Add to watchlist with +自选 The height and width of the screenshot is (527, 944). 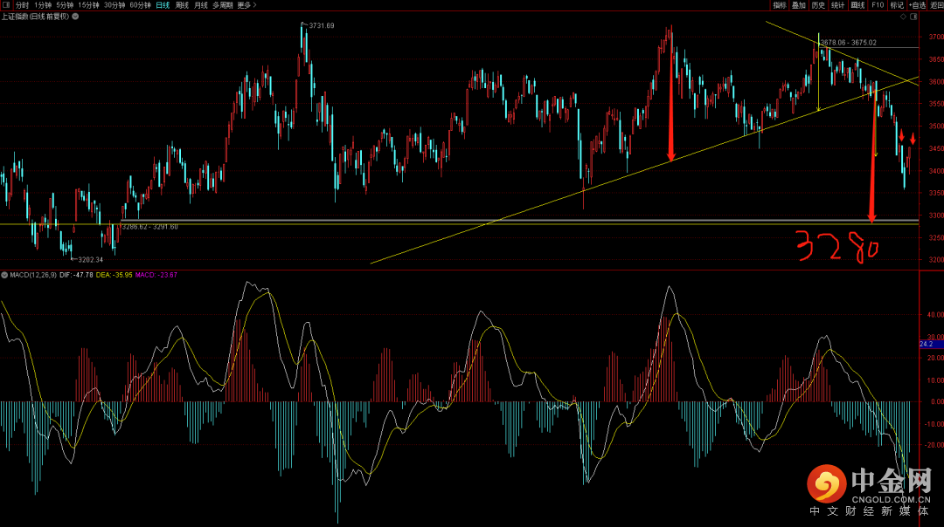tap(916, 5)
